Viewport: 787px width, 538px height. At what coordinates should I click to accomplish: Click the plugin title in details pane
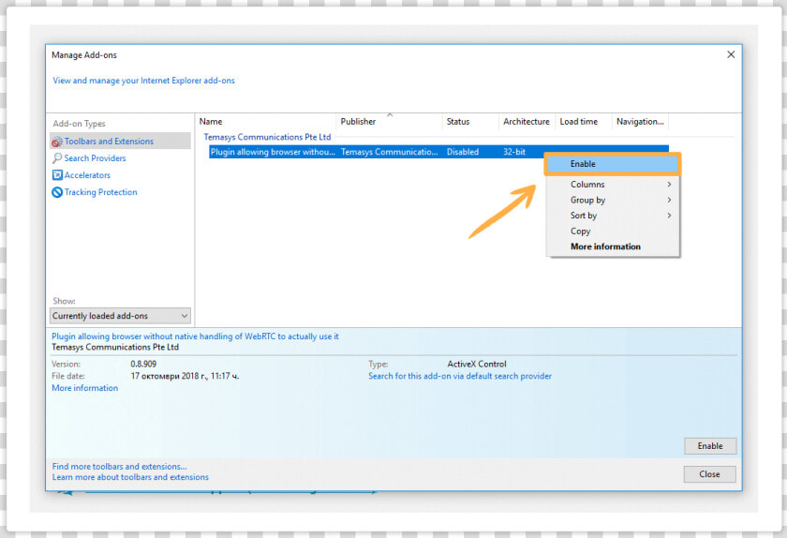pyautogui.click(x=195, y=336)
